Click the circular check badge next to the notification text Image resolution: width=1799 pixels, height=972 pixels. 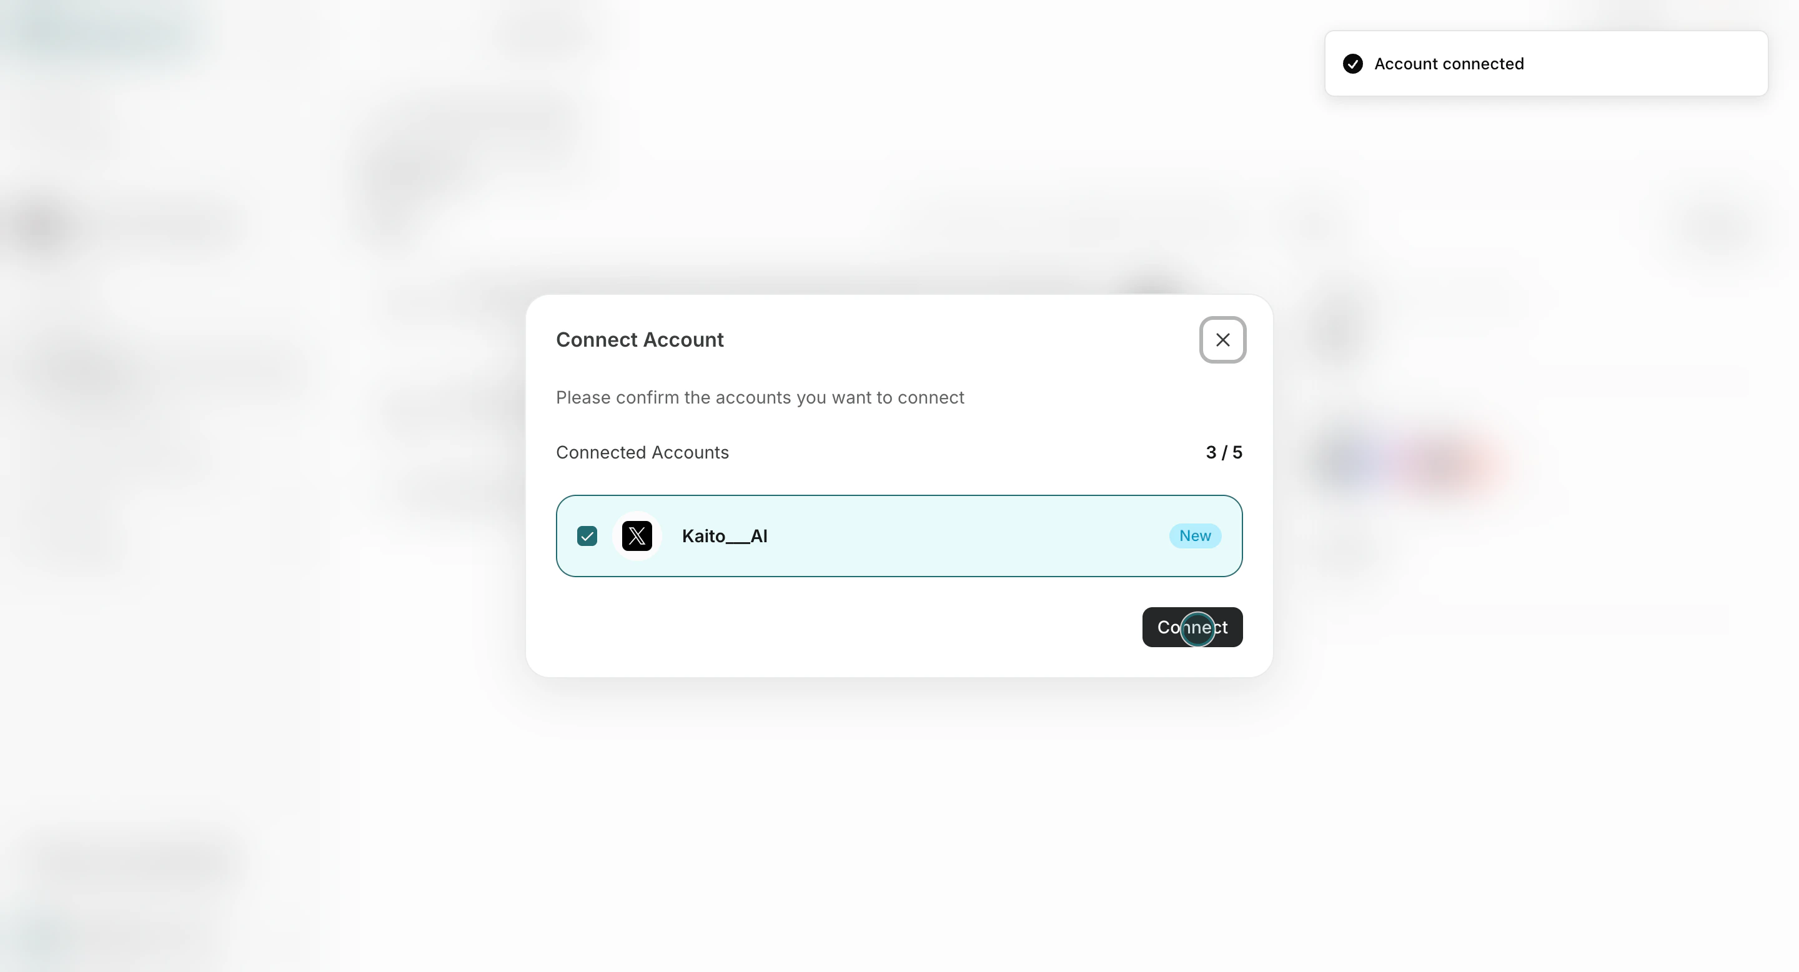(1354, 64)
